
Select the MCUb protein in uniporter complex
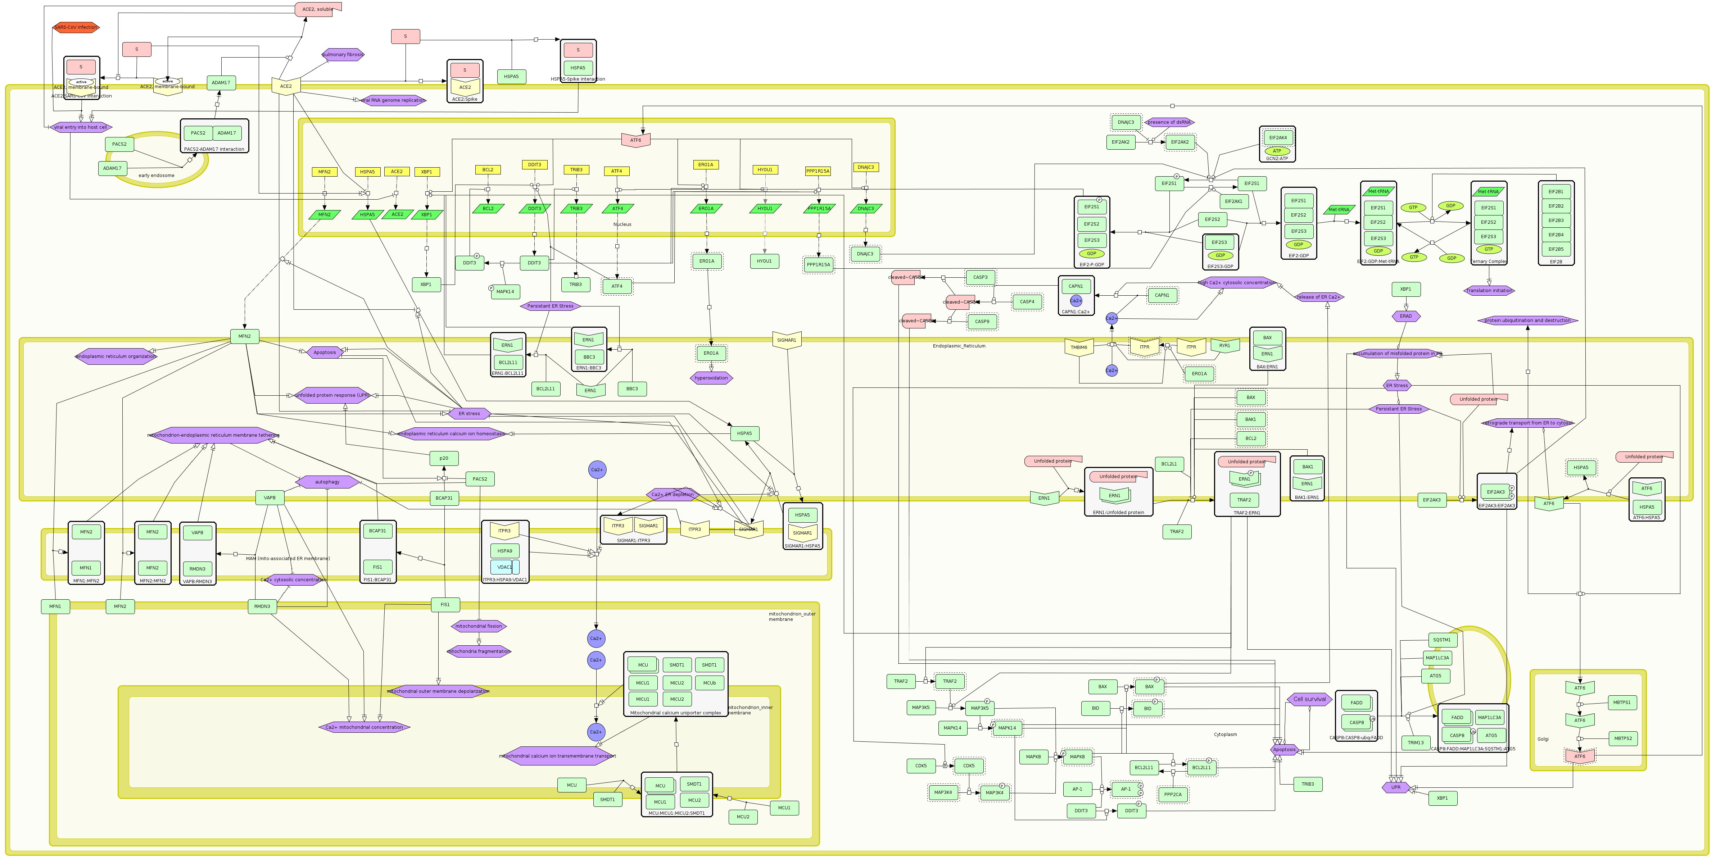click(x=710, y=683)
